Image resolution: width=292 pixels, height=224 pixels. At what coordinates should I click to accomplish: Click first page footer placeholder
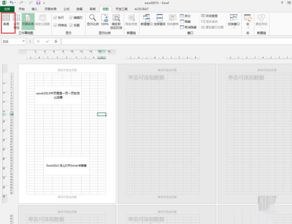pyautogui.click(x=67, y=197)
